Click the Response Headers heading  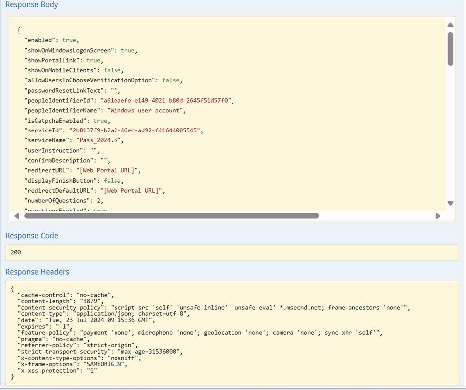point(37,272)
